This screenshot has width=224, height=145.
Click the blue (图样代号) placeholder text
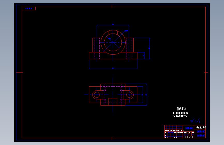pyautogui.click(x=201, y=135)
